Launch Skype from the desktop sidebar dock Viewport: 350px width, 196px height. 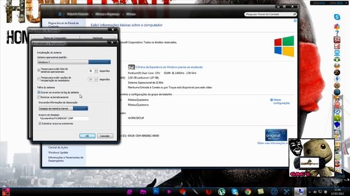pyautogui.click(x=337, y=17)
